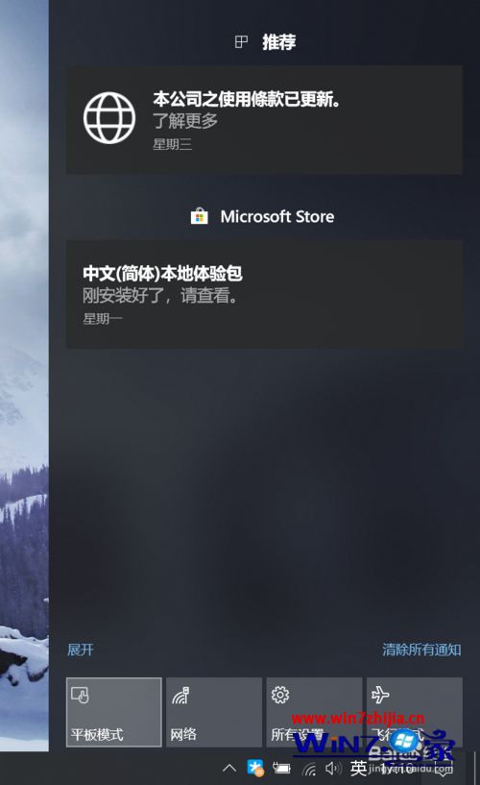
Task: Show hidden tray icons with the chevron
Action: (229, 768)
